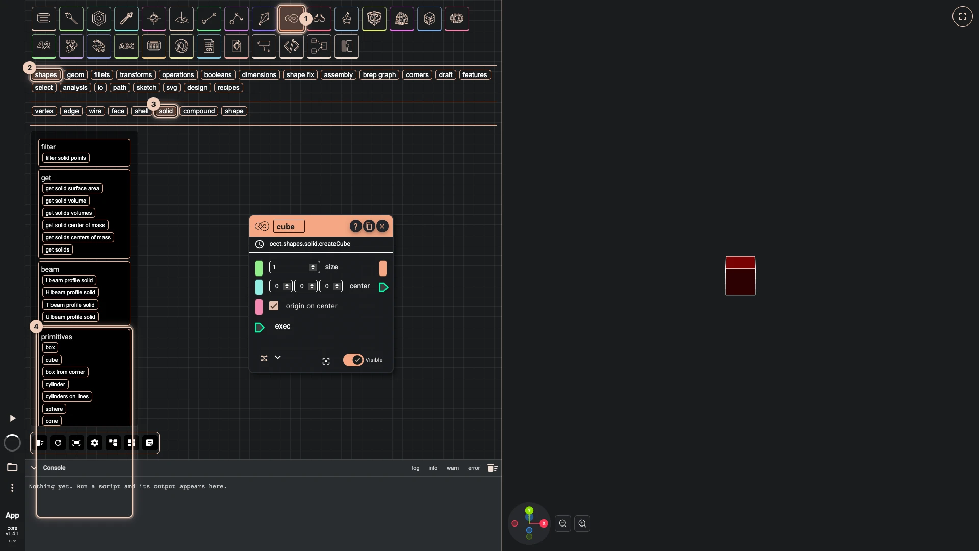Click 'get solid volume' button
This screenshot has height=551, width=979.
[x=66, y=201]
